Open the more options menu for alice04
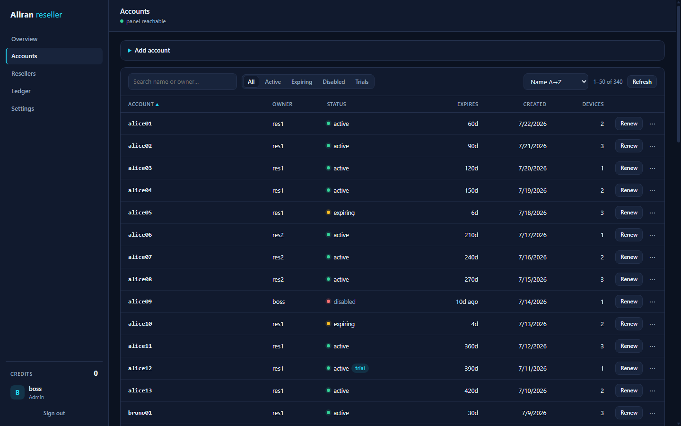 653,190
